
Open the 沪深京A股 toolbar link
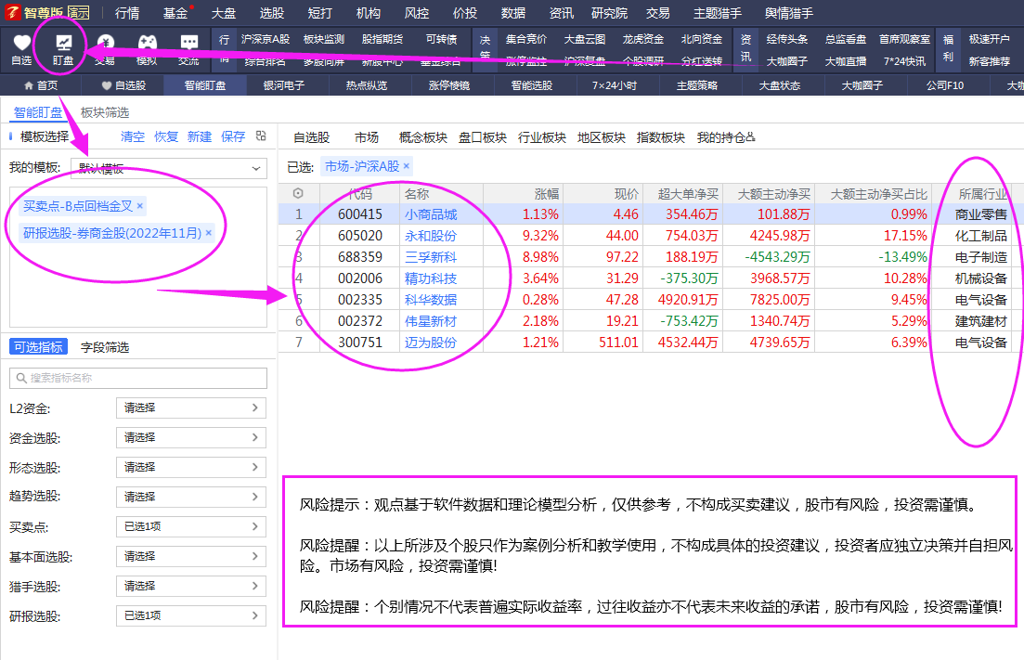[266, 39]
